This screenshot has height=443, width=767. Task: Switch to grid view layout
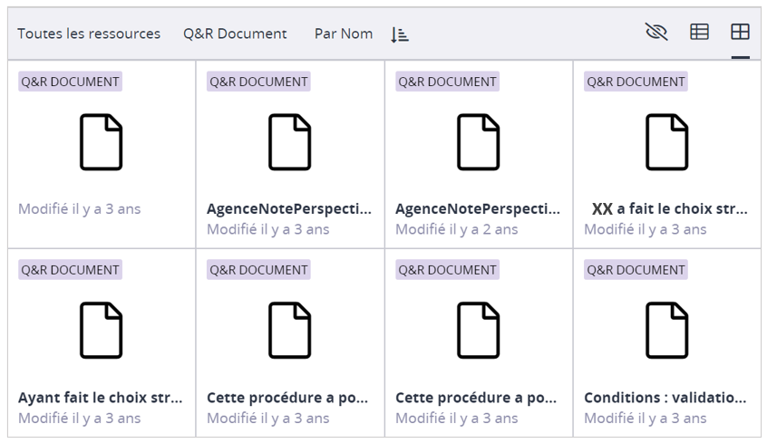point(740,33)
